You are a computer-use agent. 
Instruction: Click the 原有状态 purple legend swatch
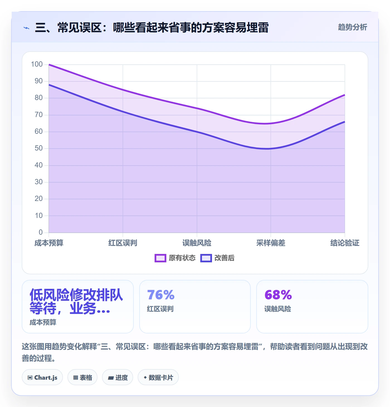160,258
